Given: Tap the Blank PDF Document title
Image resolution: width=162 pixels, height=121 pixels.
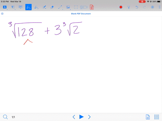Looking at the screenshot, I should click(81, 14).
